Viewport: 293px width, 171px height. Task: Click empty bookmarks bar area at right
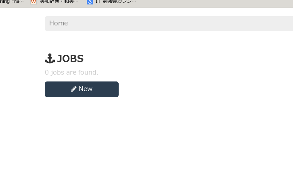click(215, 2)
